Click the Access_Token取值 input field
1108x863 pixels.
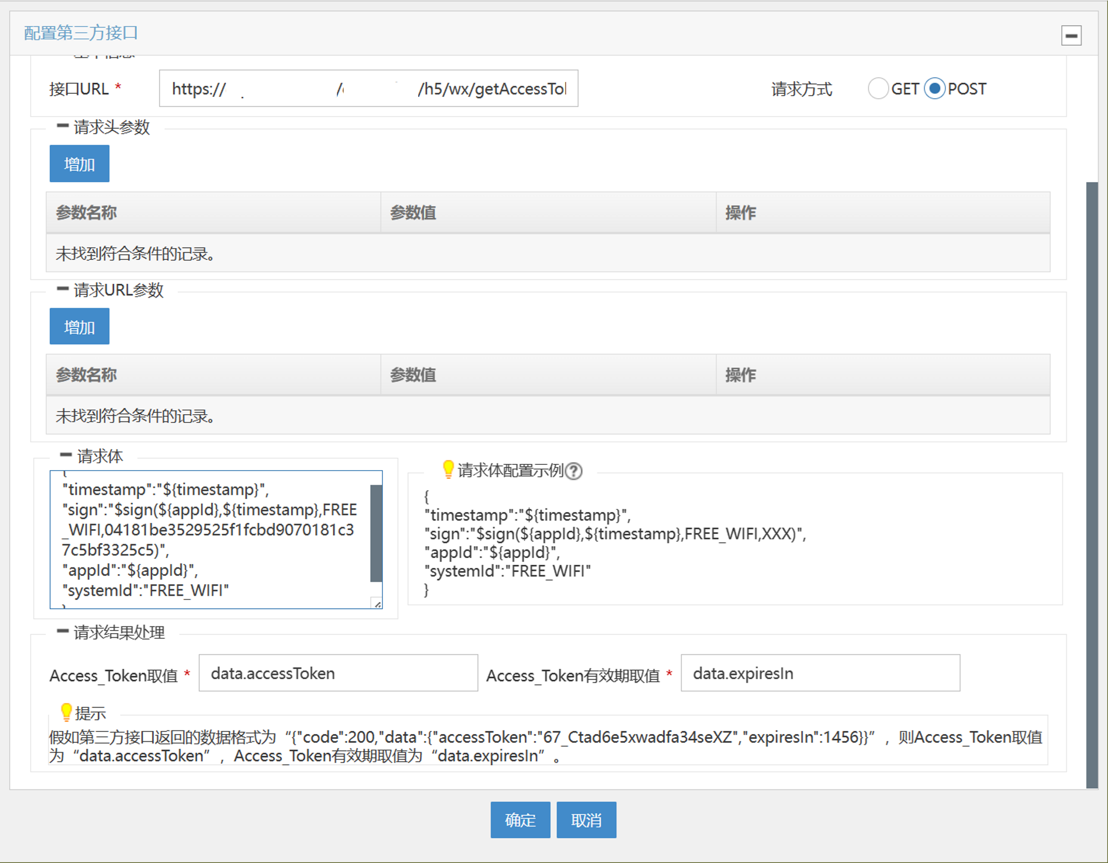[x=338, y=673]
